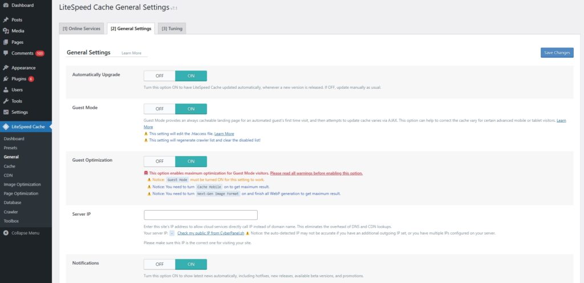Switch Guest Mode to OFF
This screenshot has width=584, height=283.
(x=160, y=109)
